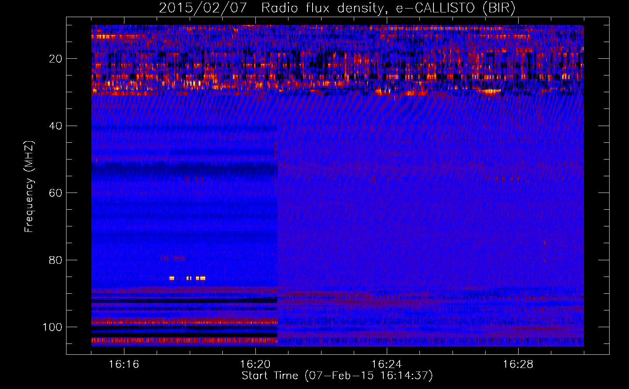The width and height of the screenshot is (629, 389).
Task: Click the '80' frequency tick label
Action: click(x=56, y=260)
